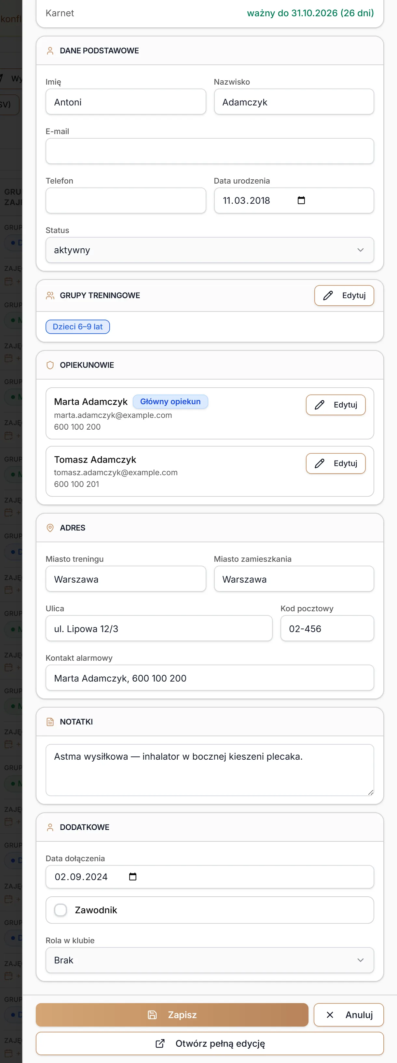Click marta.adamczyk@example.com email text

point(113,415)
